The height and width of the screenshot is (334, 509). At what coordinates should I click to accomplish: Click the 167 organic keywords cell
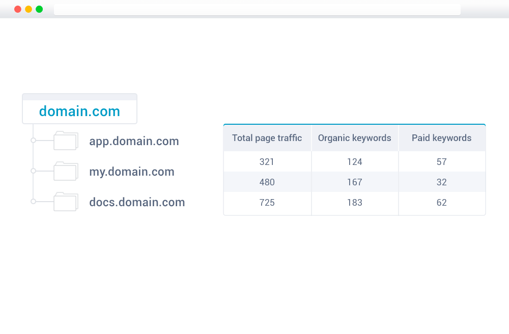pyautogui.click(x=355, y=182)
